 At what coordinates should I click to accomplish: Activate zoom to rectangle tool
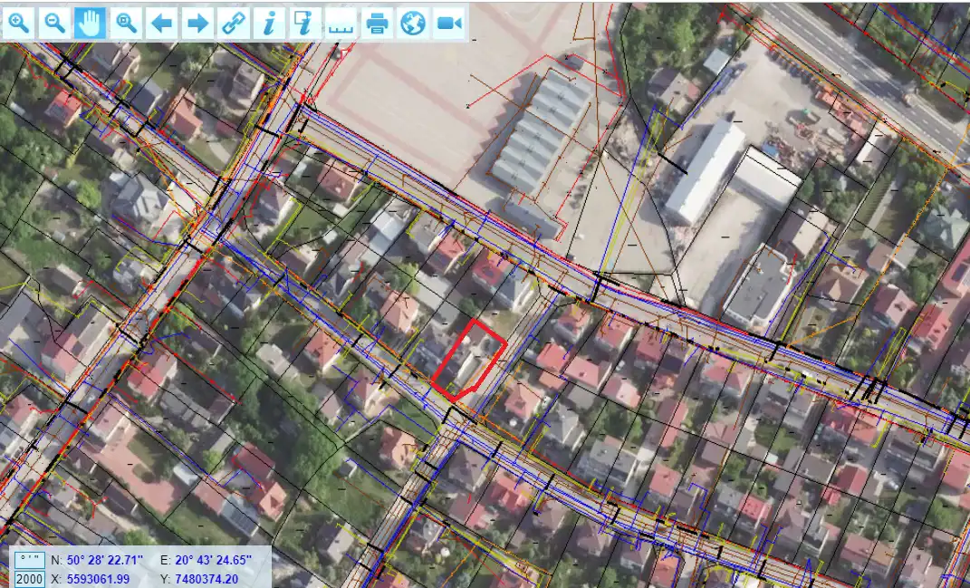[x=126, y=23]
